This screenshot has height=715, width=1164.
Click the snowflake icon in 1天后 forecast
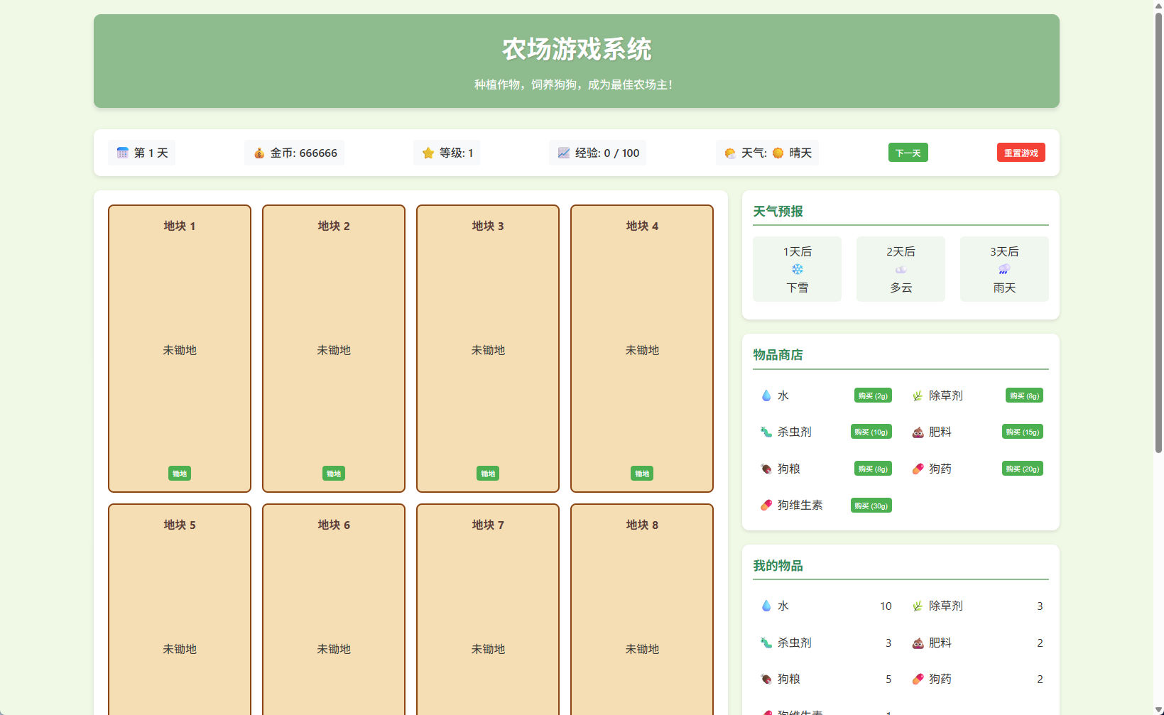(798, 269)
